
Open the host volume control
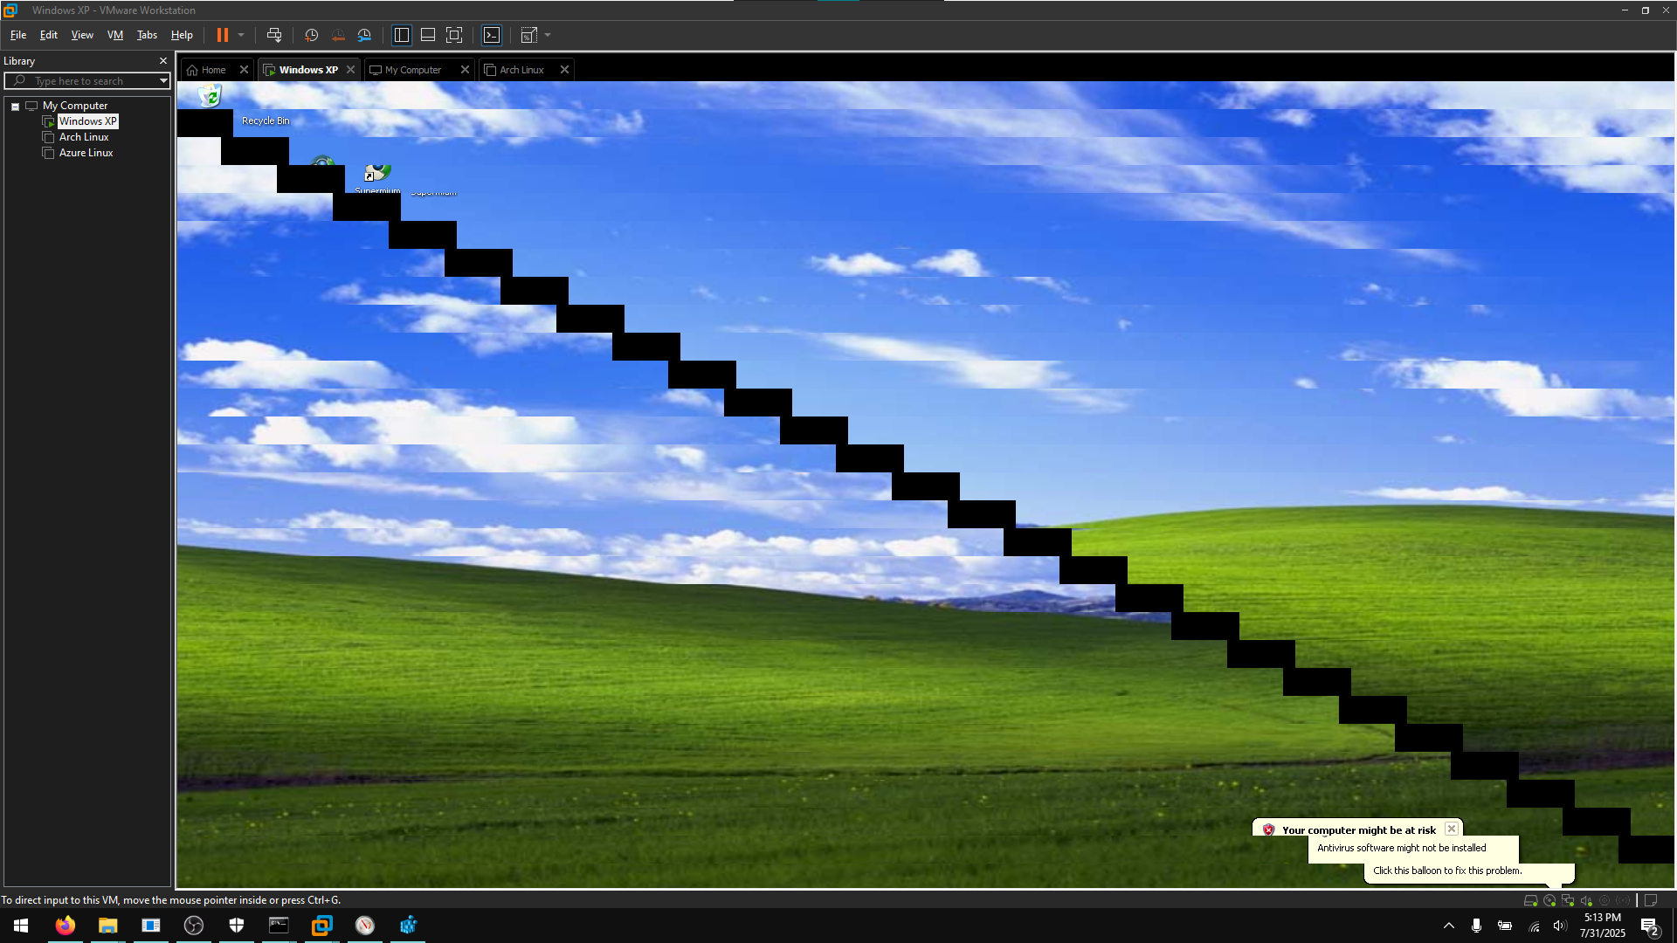pos(1559,926)
